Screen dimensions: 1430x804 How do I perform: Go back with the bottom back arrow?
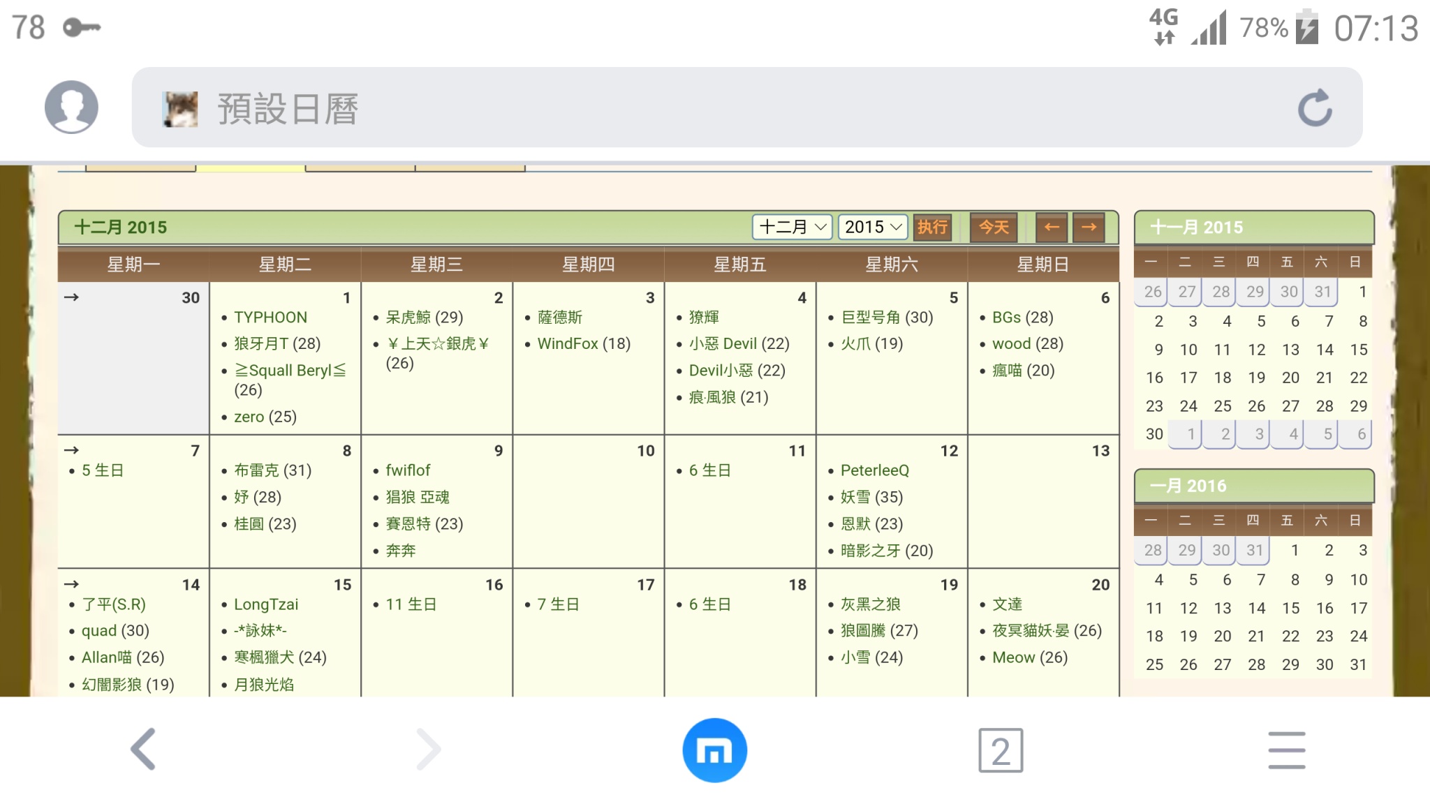tap(143, 750)
